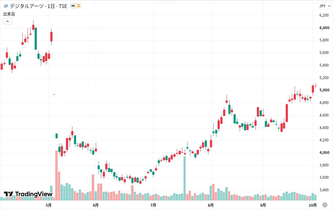Click the 5,000 price axis label
This screenshot has width=333, height=210.
(x=324, y=90)
